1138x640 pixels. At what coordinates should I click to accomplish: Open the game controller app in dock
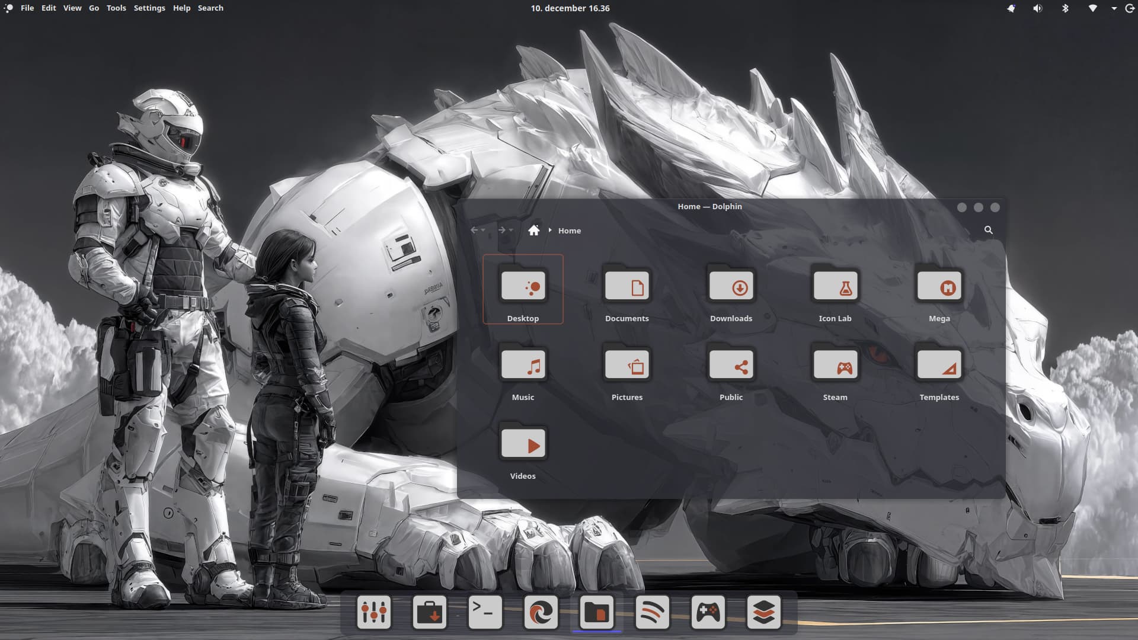(708, 612)
